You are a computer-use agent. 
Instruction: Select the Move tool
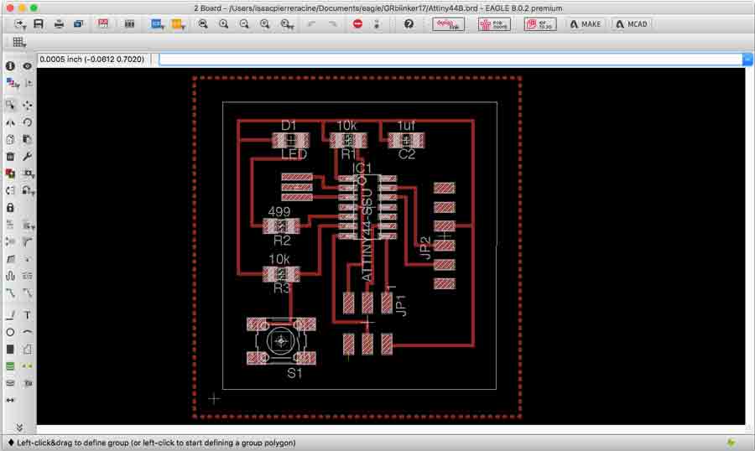tap(28, 105)
